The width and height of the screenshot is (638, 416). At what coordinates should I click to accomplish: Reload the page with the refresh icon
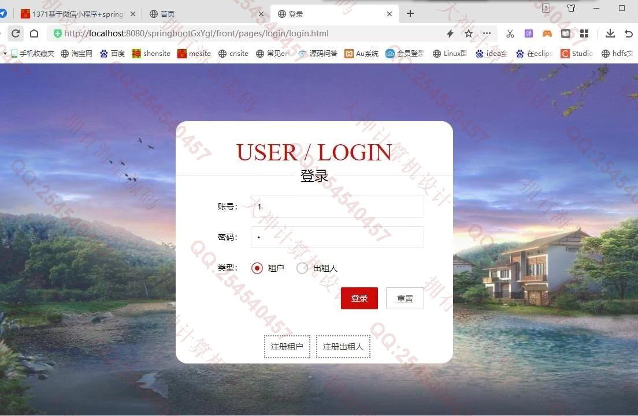16,33
